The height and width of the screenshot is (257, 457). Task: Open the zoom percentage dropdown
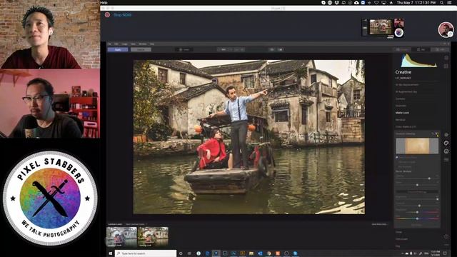point(224,49)
